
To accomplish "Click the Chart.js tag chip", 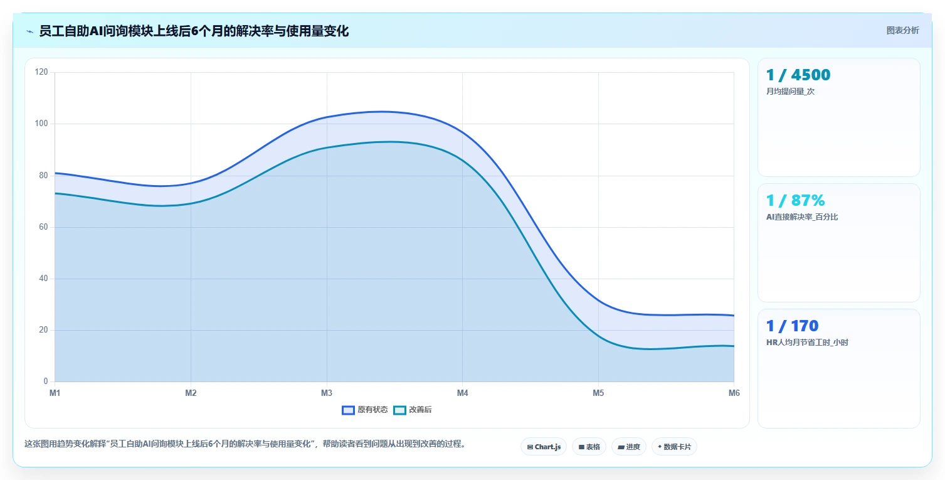I will tap(544, 447).
